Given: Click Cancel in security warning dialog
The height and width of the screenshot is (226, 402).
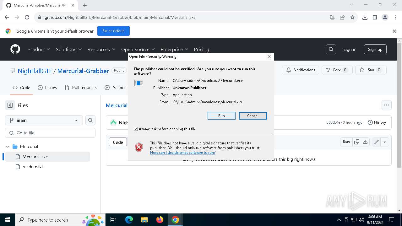Looking at the screenshot, I should [253, 116].
